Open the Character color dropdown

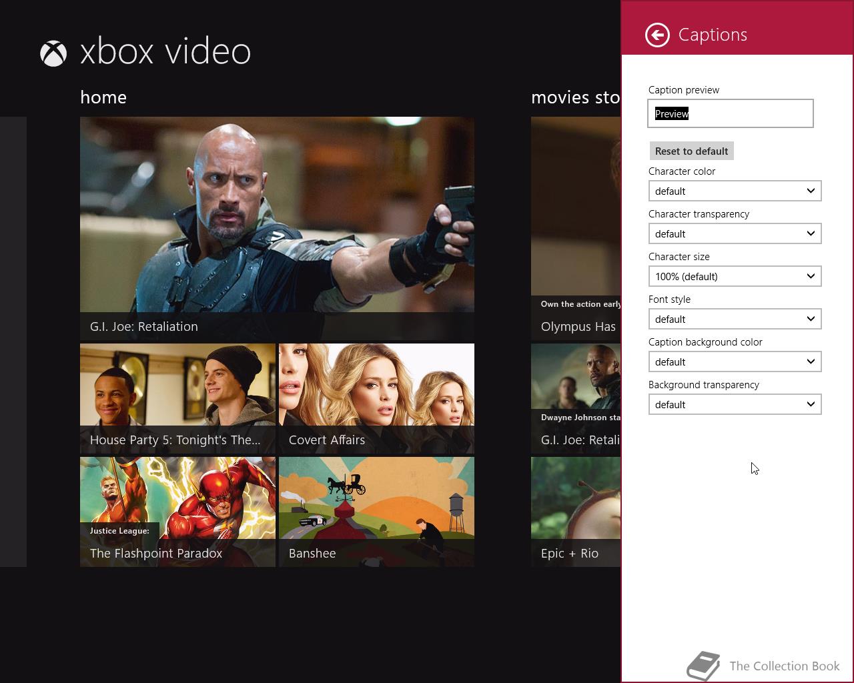[x=735, y=191]
